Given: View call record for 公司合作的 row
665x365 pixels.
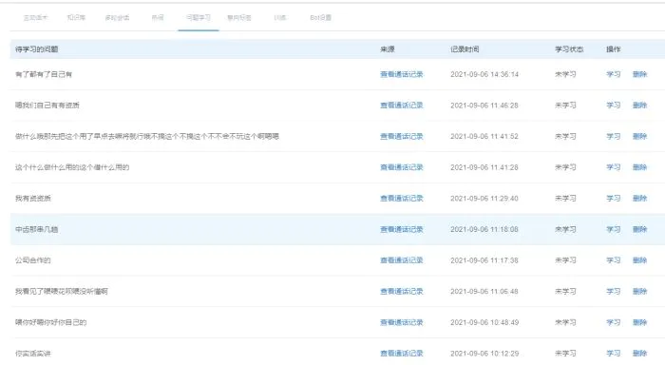Looking at the screenshot, I should (x=402, y=260).
